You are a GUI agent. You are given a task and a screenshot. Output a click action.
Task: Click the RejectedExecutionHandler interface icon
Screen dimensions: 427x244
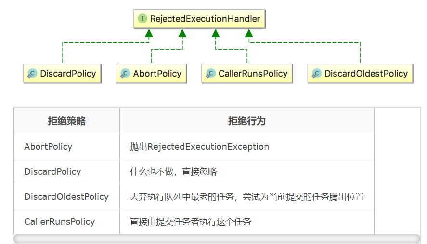[142, 19]
